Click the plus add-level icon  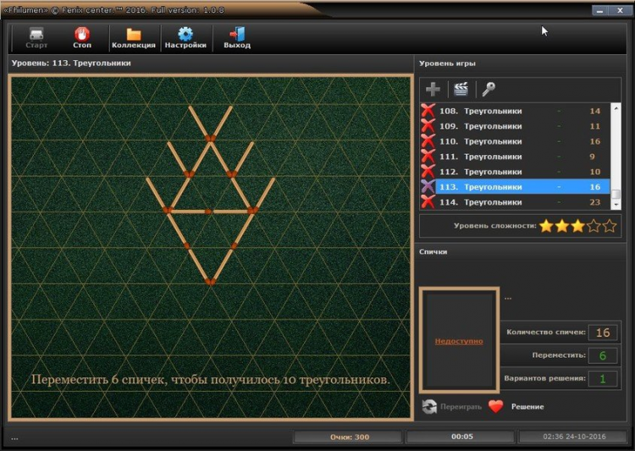click(433, 89)
